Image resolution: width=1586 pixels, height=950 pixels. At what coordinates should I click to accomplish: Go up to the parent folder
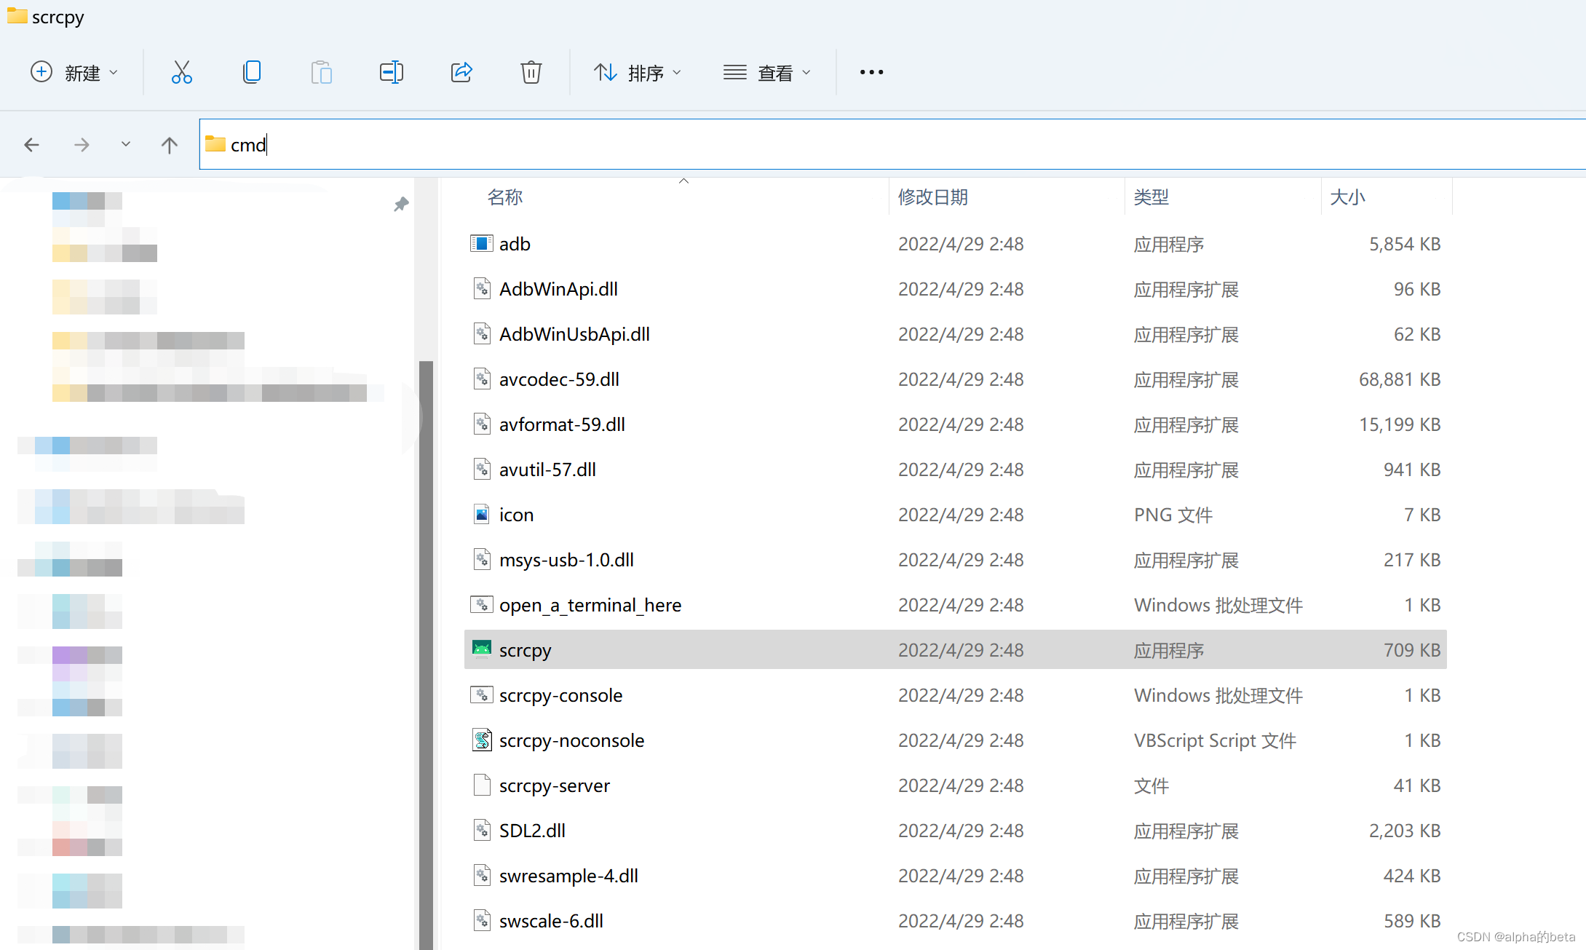(169, 144)
